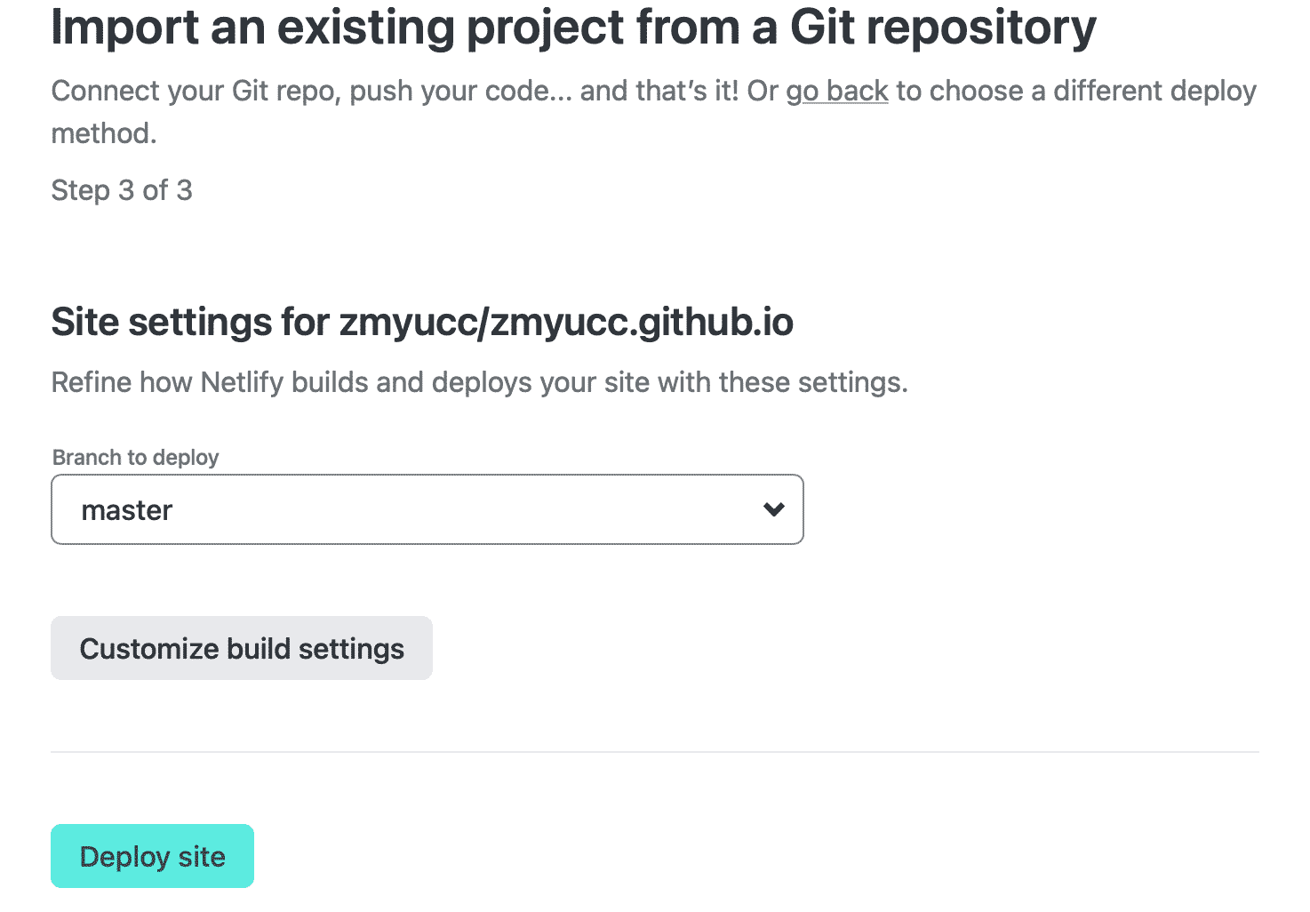The height and width of the screenshot is (912, 1310).
Task: Open a different deploy method via go back
Action: point(836,90)
